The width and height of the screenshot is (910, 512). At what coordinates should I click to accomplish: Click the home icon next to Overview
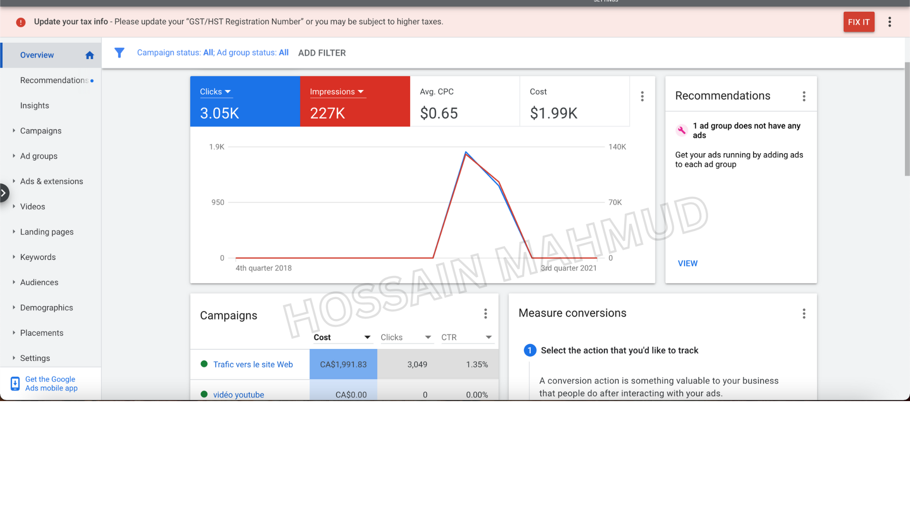(x=90, y=55)
